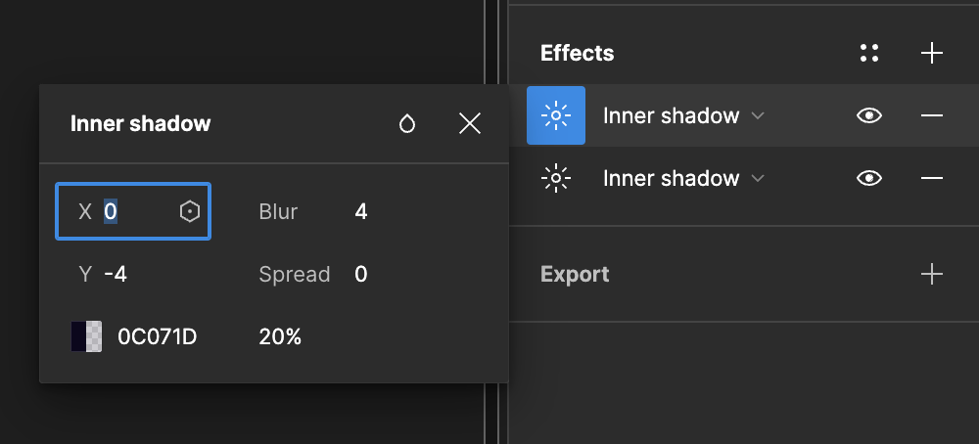Expand first Inner shadow type dropdown
Screen dimensions: 979x444
[x=683, y=115]
